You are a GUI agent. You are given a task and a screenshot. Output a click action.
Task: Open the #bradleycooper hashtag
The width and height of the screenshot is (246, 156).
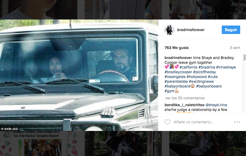point(178,72)
